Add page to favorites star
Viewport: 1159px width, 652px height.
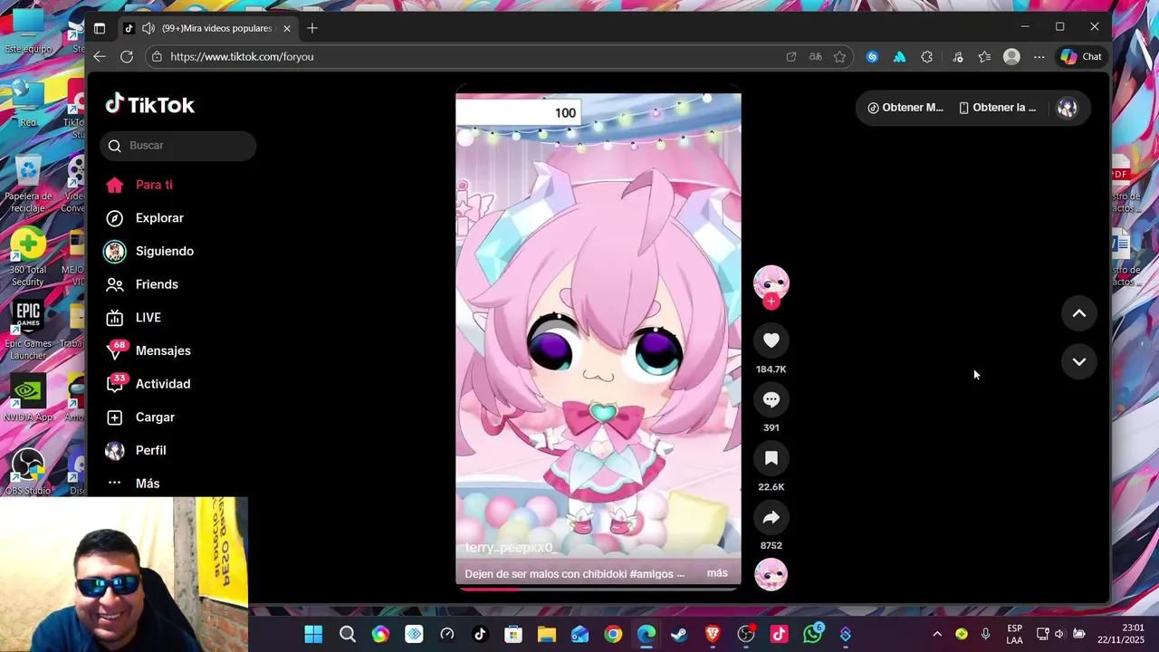840,56
